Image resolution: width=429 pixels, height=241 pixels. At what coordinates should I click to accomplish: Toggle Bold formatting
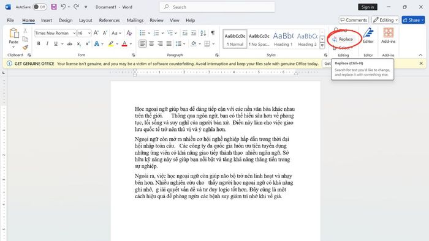coord(39,43)
